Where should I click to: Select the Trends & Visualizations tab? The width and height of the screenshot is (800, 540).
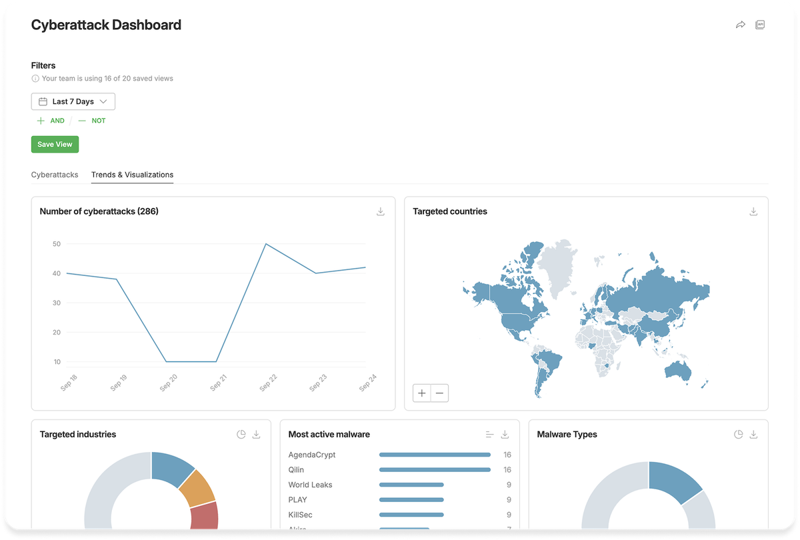pos(132,175)
